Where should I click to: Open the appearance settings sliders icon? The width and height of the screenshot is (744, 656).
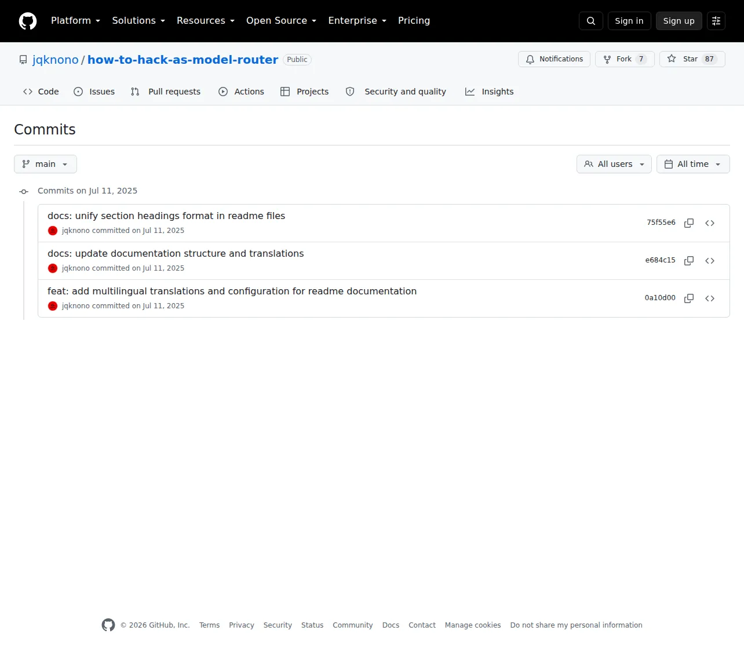click(716, 21)
